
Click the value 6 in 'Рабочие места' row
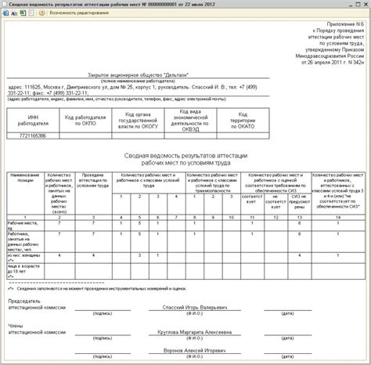pyautogui.click(x=300, y=223)
